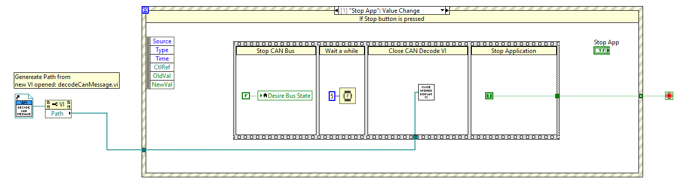Select the VI property node header
685x187 pixels.
[x=58, y=104]
